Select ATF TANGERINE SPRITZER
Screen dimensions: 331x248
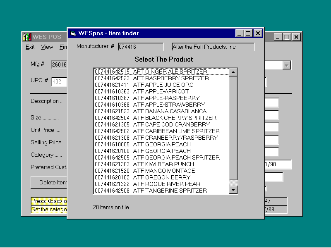[x=161, y=191]
